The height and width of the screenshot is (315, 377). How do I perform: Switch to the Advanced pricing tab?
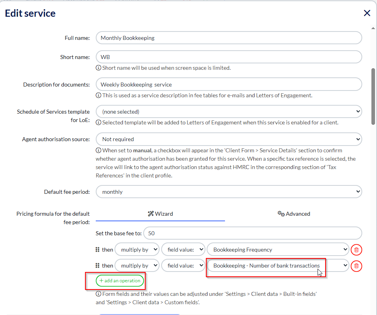(x=294, y=214)
